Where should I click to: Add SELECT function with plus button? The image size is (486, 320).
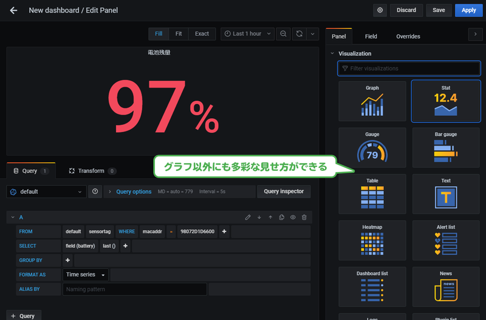click(125, 246)
